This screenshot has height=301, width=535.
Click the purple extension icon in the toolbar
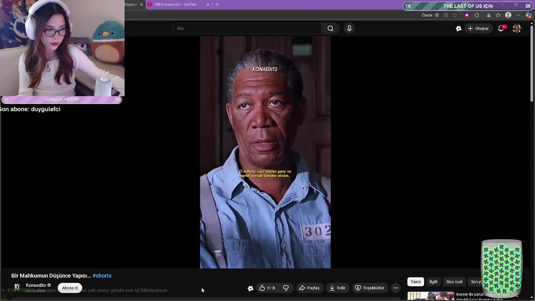(x=467, y=15)
